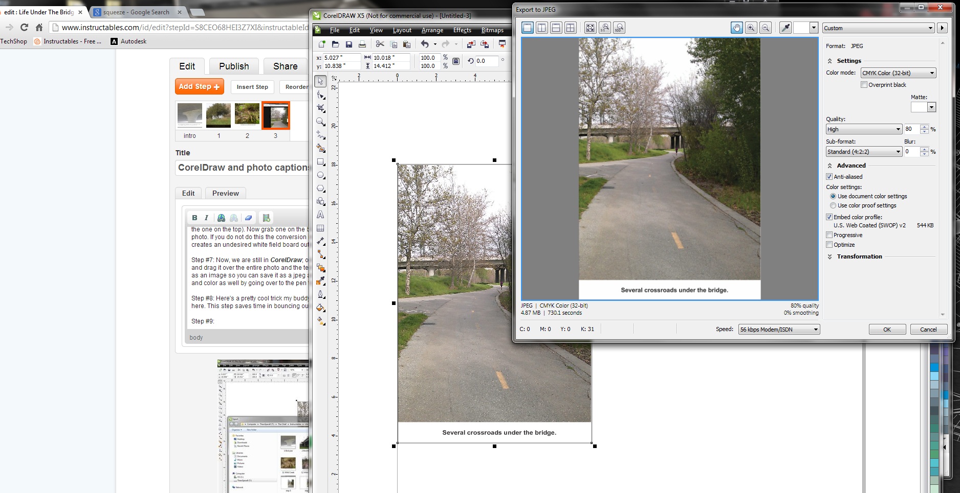This screenshot has height=493, width=960.
Task: Click the Paste clipboard icon in CorelDRAW
Action: [x=407, y=44]
